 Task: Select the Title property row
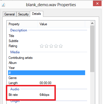tap(47, 36)
